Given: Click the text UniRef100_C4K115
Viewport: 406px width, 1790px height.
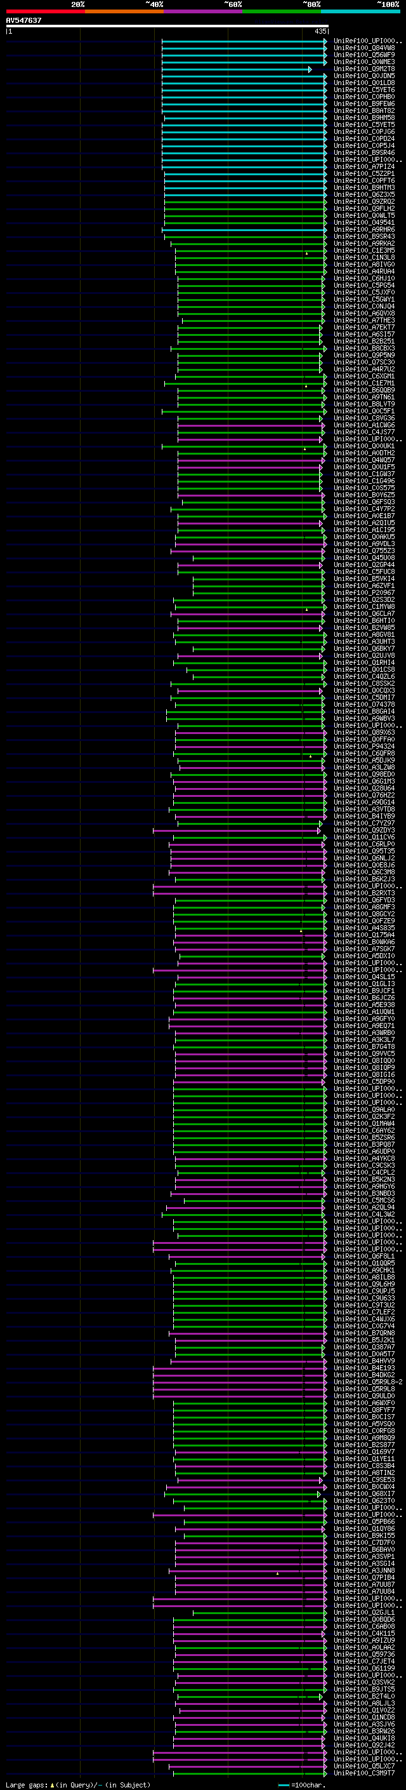Looking at the screenshot, I should point(364,1633).
